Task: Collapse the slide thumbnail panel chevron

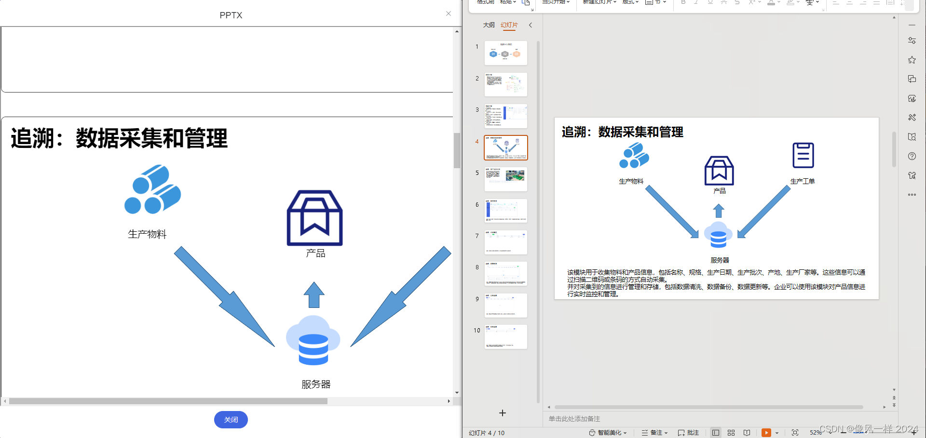Action: (531, 25)
